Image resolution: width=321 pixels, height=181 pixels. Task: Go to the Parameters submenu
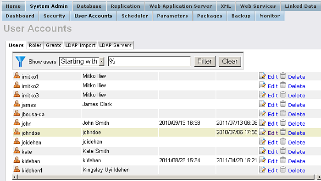tap(172, 16)
